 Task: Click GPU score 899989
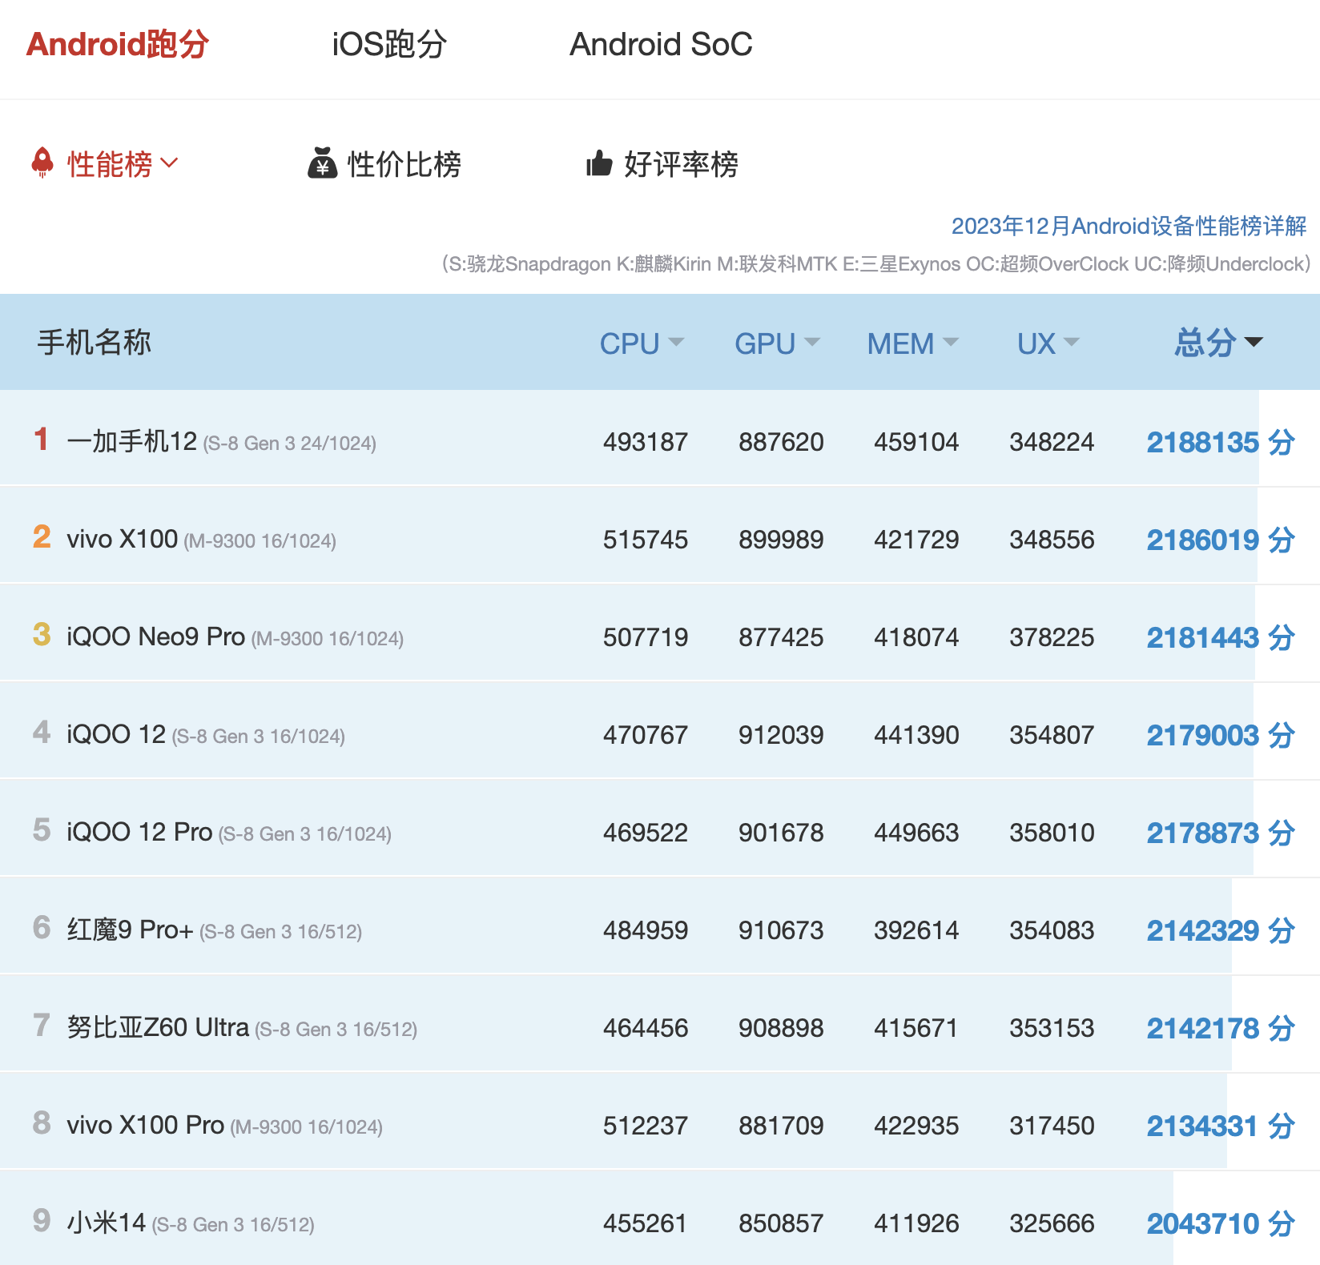pos(781,540)
